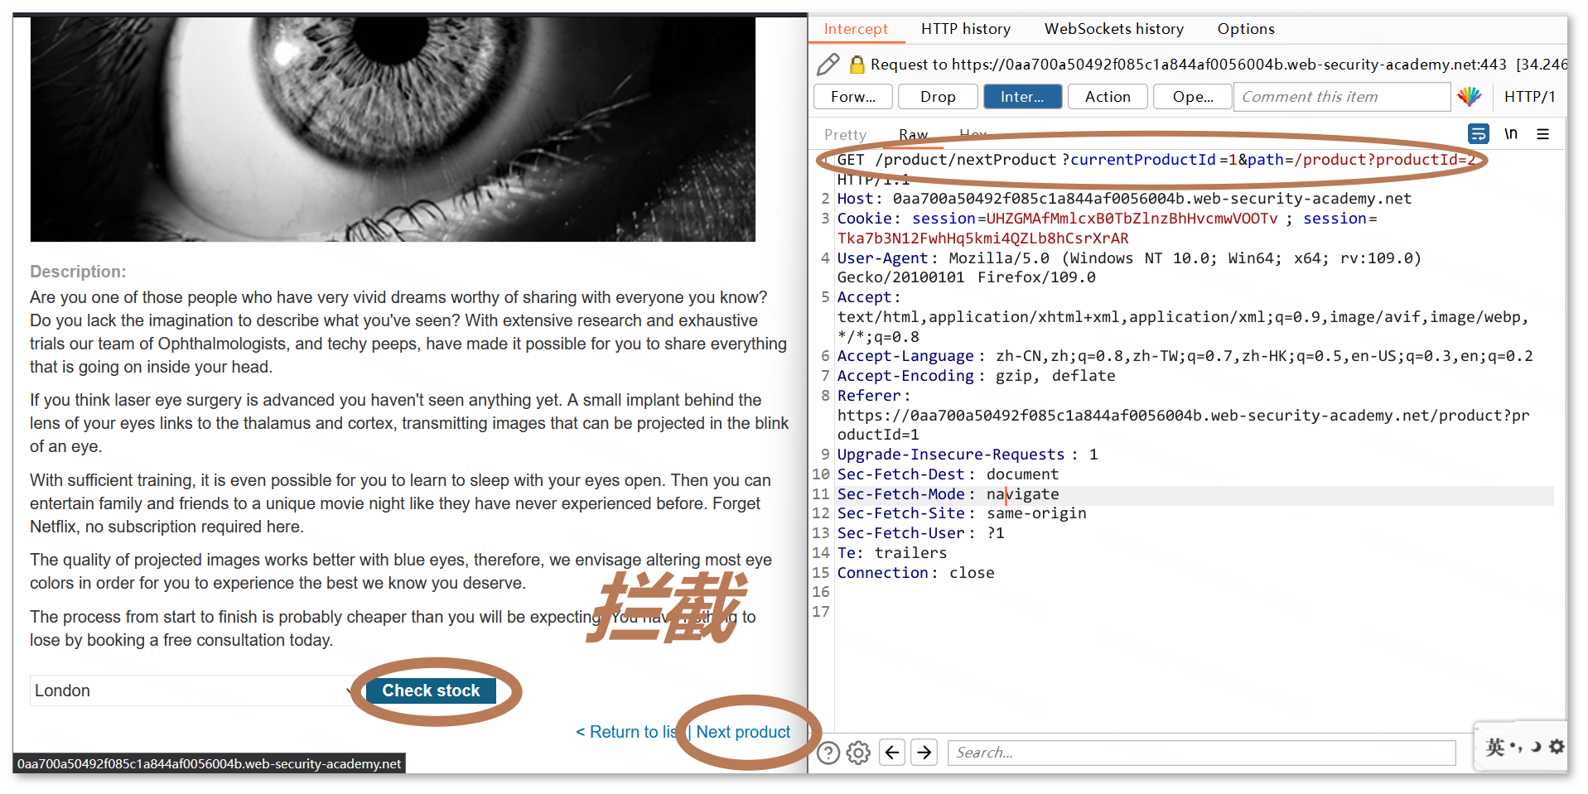This screenshot has height=794, width=1588.
Task: Toggle the word wrap icon in editor
Action: (1478, 134)
